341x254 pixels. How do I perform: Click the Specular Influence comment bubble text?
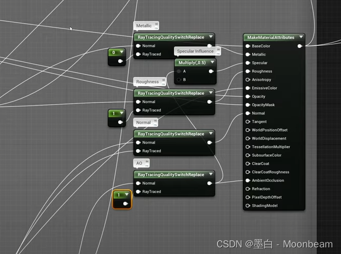click(x=195, y=51)
